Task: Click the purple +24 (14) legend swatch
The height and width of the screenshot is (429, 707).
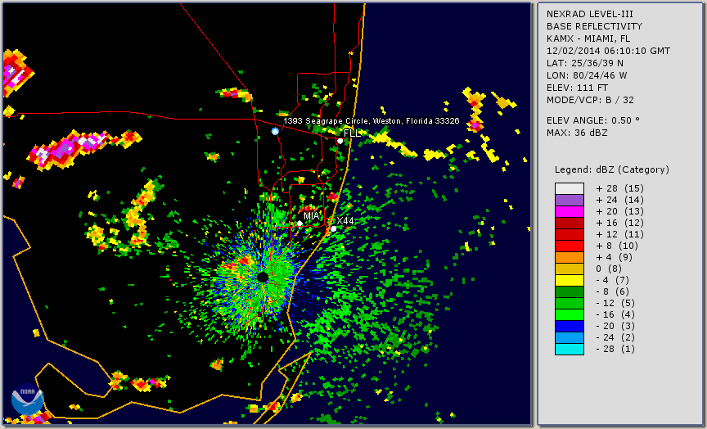Action: click(569, 200)
